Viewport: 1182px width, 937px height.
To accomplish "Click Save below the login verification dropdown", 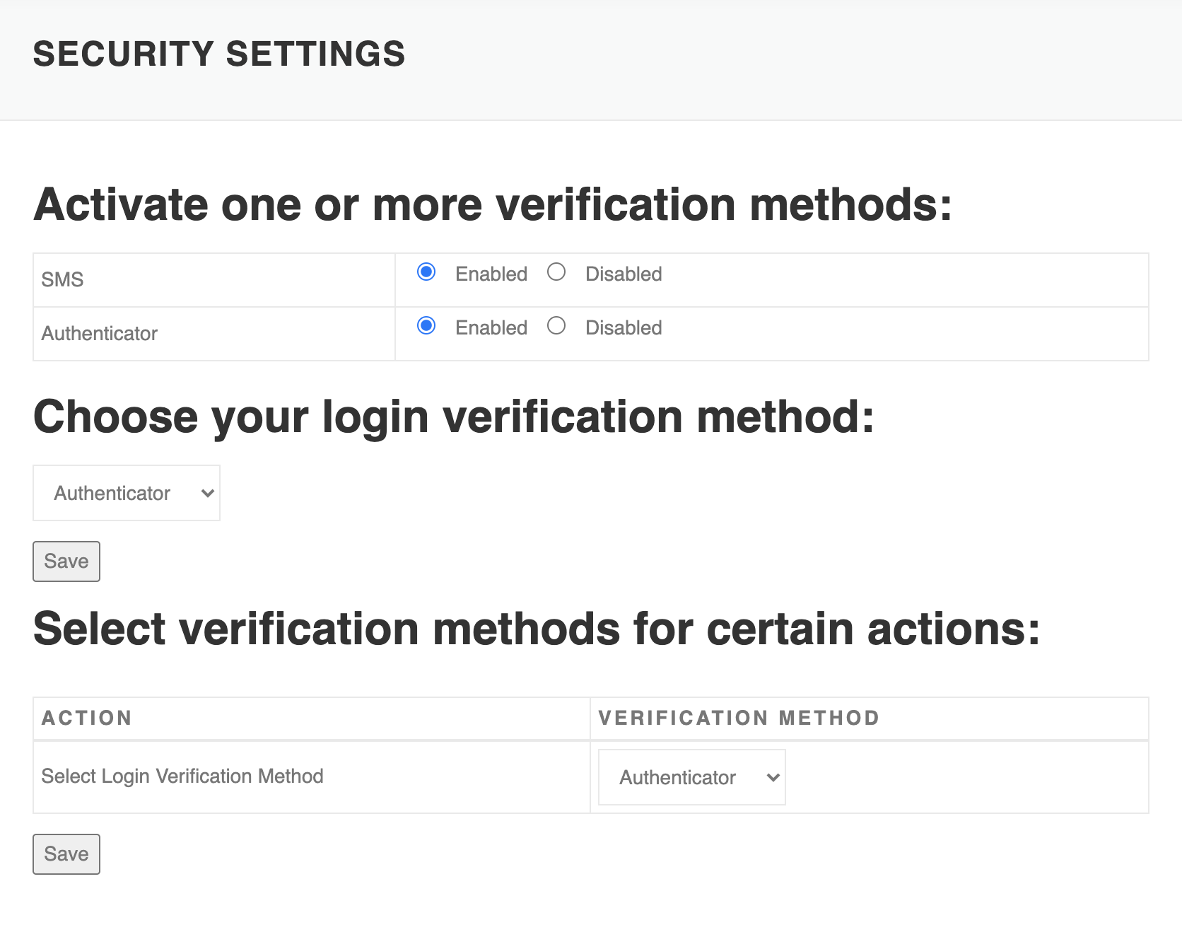I will (66, 561).
